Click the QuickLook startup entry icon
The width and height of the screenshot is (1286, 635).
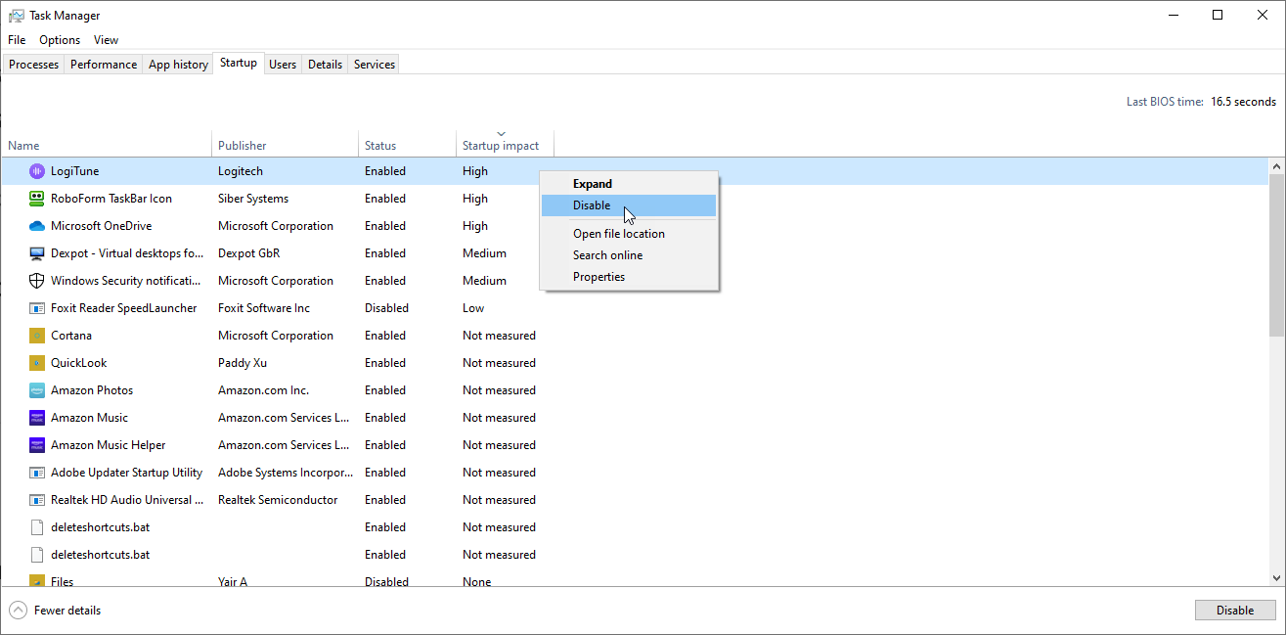pyautogui.click(x=37, y=363)
